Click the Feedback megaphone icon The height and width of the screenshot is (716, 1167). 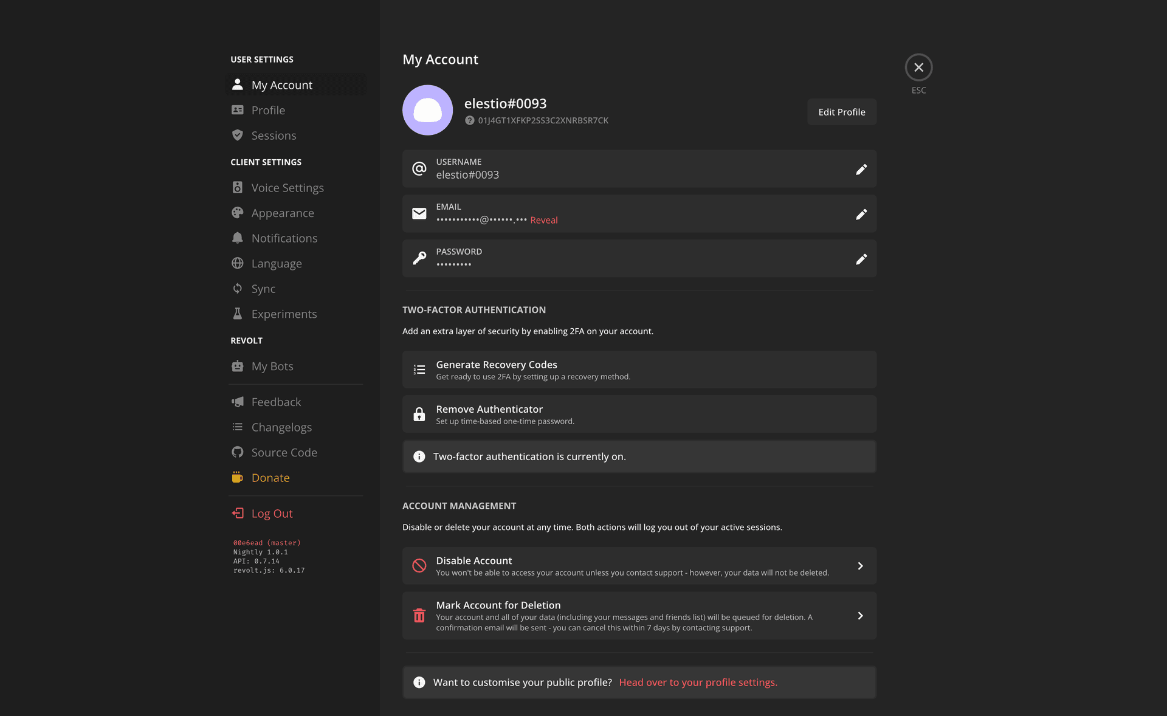pos(238,402)
